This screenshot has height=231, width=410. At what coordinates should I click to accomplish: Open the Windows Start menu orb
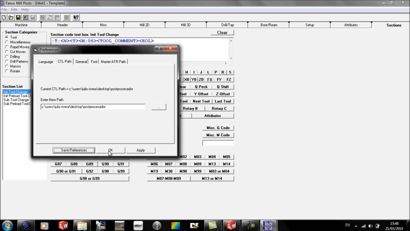(7, 225)
